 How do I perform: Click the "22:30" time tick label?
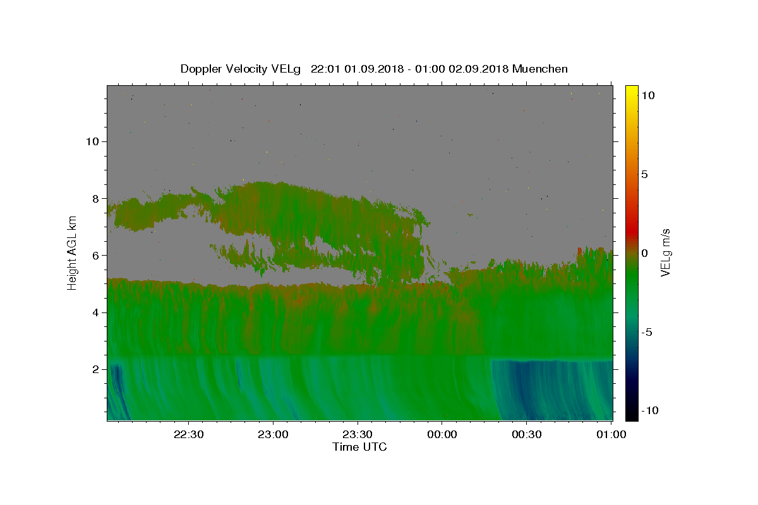coord(189,435)
